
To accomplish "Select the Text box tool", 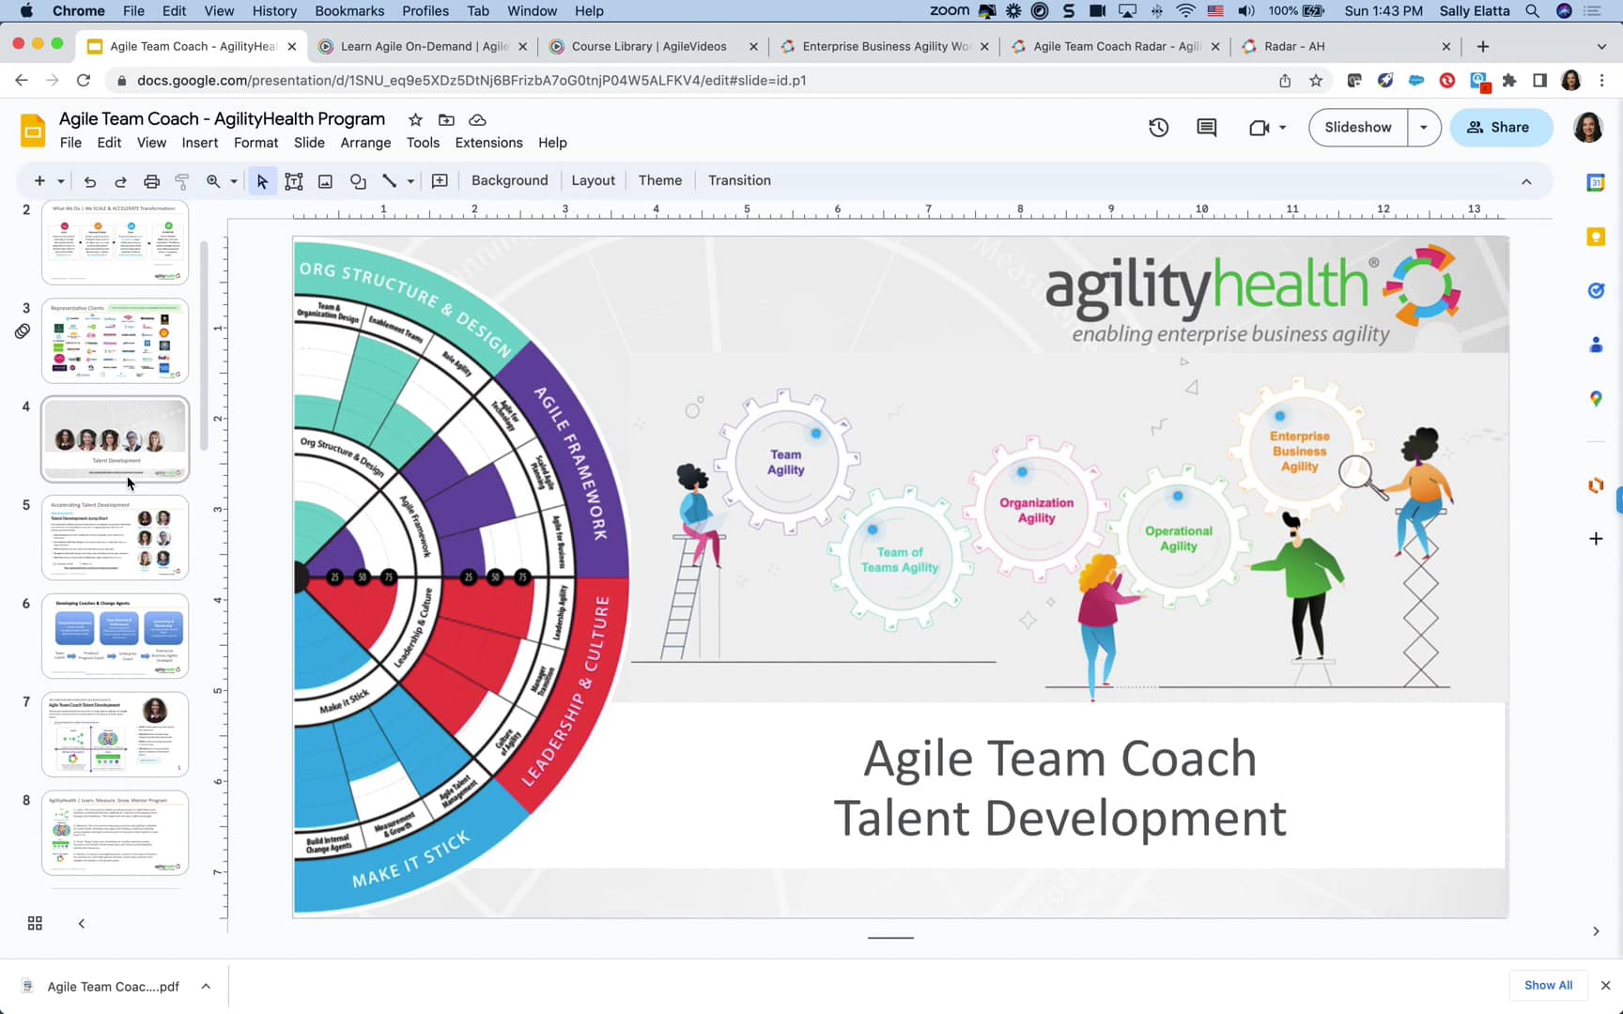I will click(293, 180).
